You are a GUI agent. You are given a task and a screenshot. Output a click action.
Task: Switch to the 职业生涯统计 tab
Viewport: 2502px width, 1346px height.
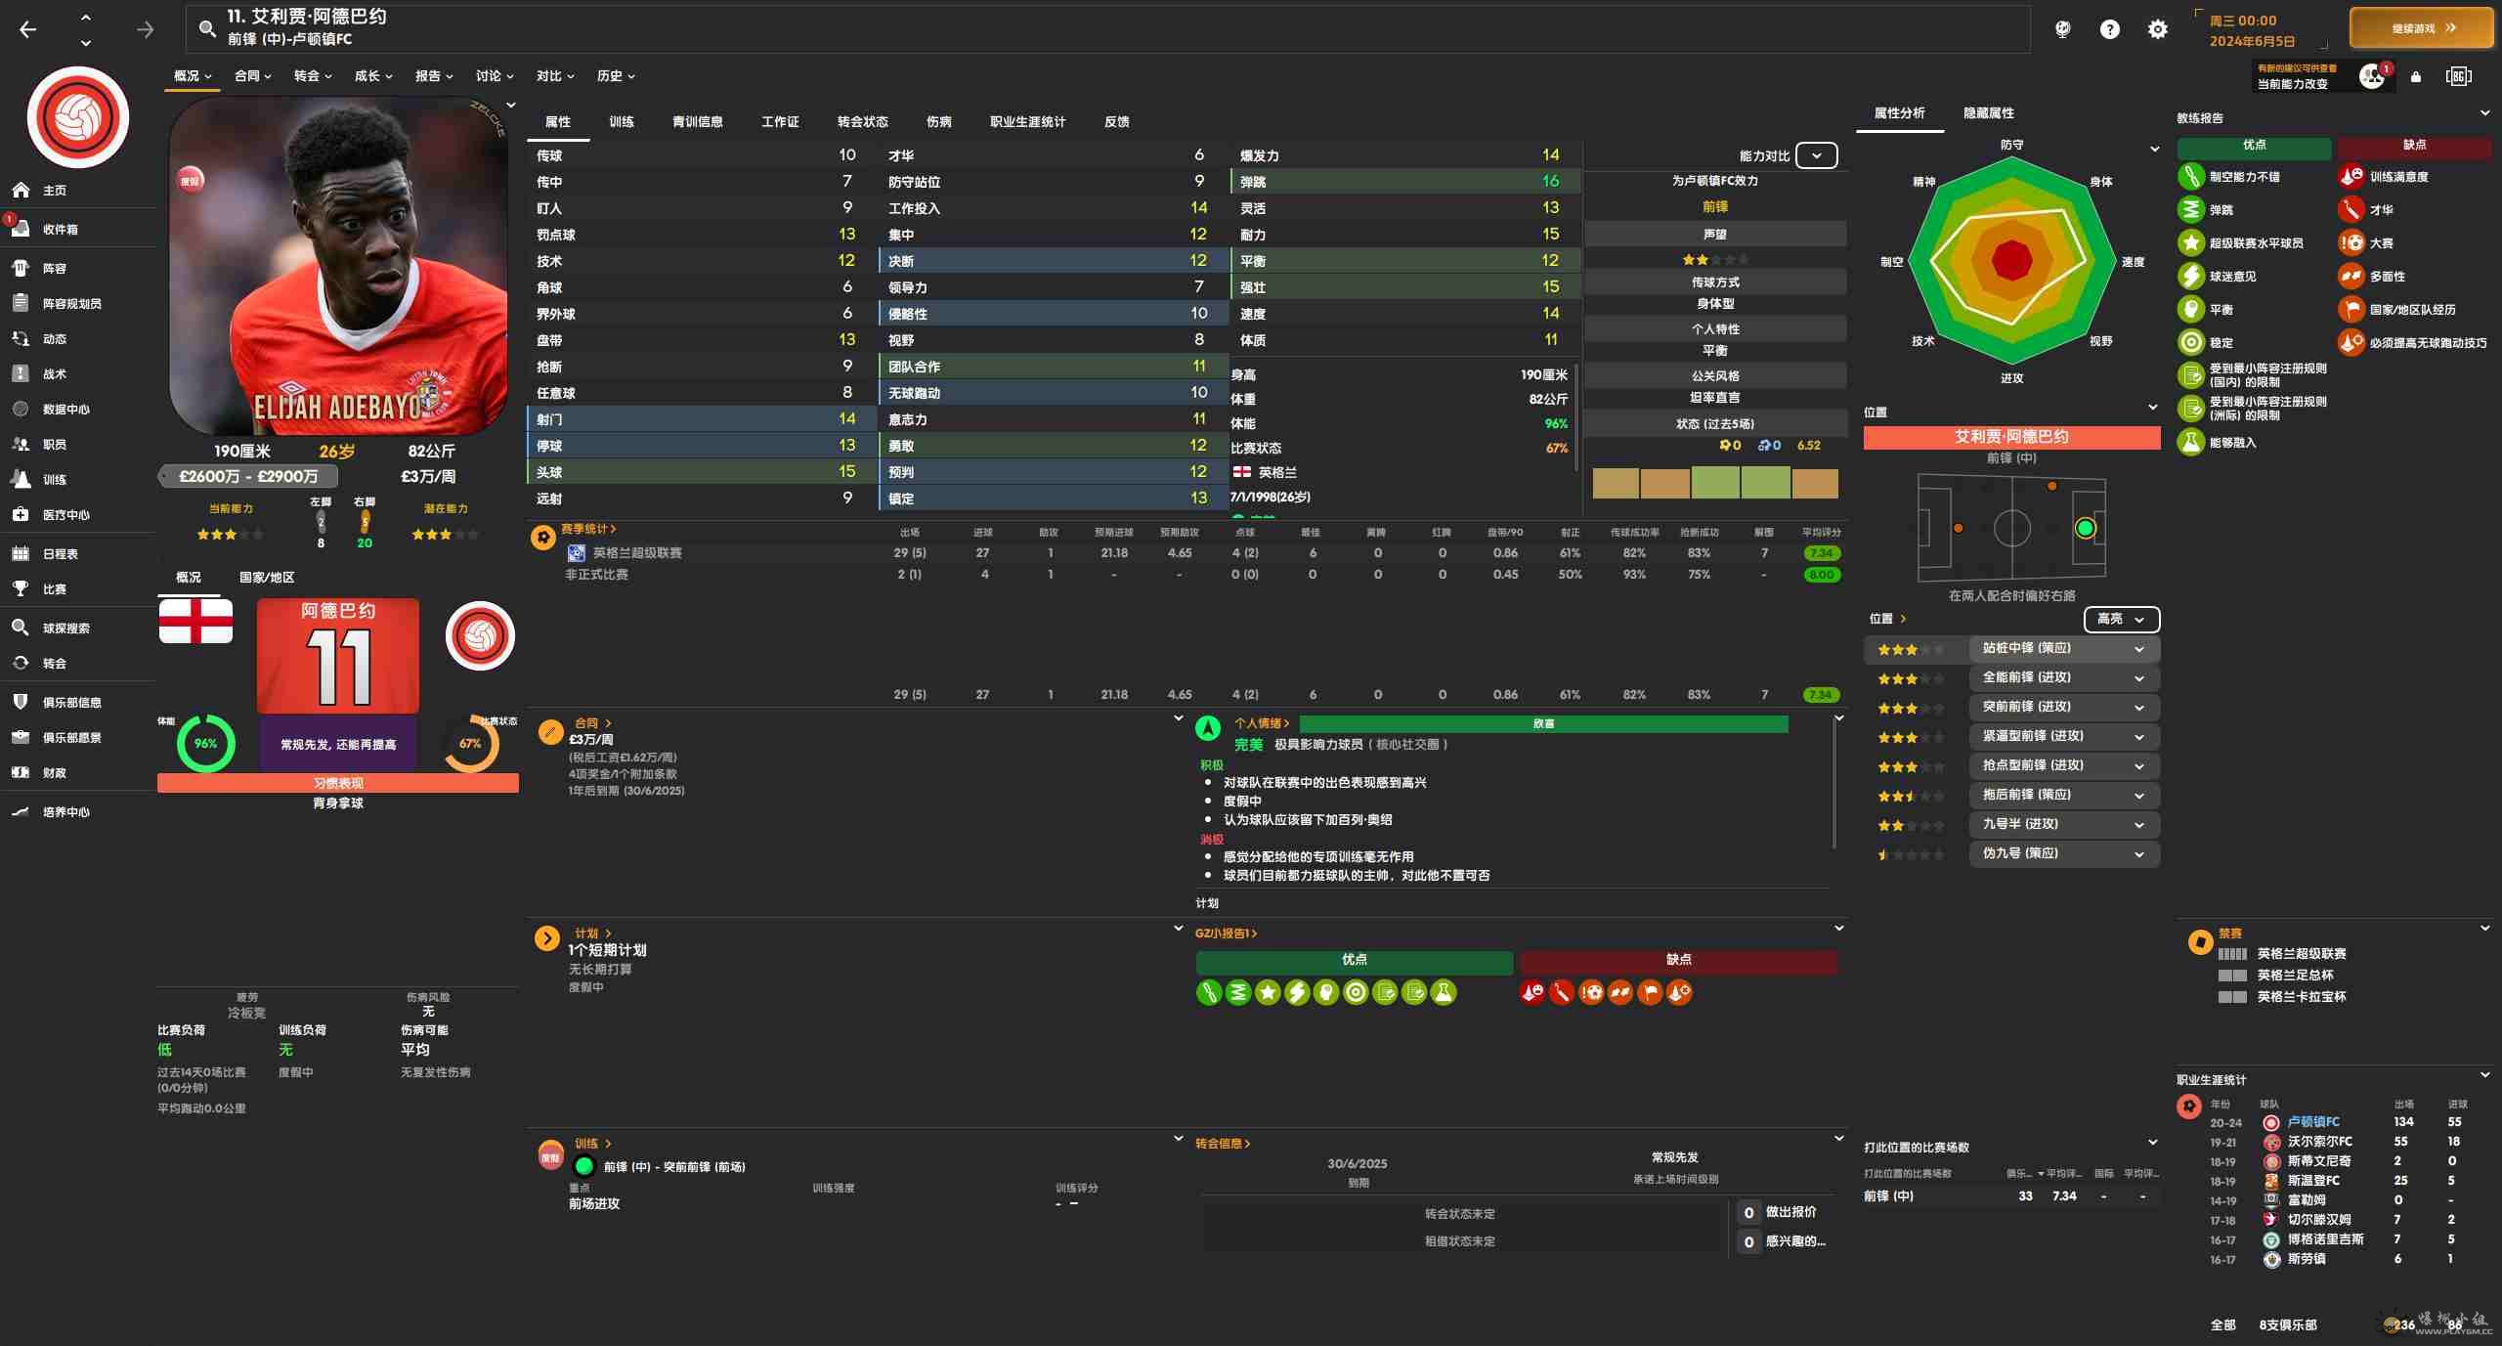(1028, 122)
